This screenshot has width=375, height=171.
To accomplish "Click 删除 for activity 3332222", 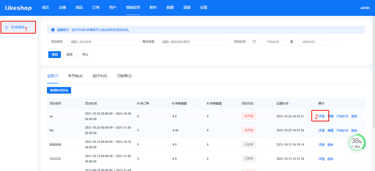I will point(331,159).
